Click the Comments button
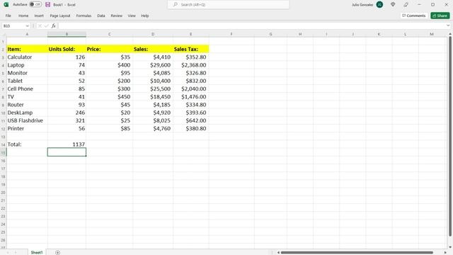The image size is (453, 255). point(413,16)
